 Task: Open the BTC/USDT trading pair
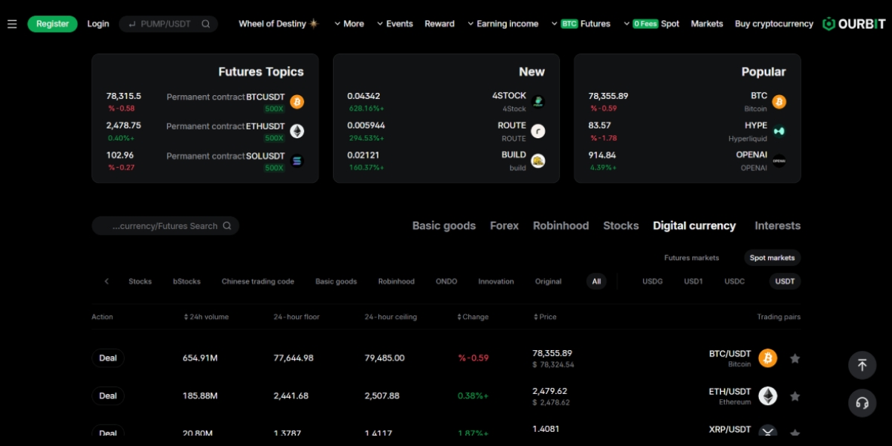click(x=730, y=358)
